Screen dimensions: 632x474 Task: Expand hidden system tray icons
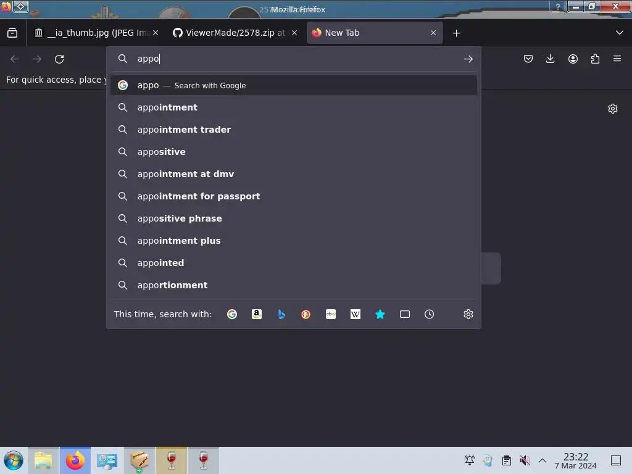[543, 460]
